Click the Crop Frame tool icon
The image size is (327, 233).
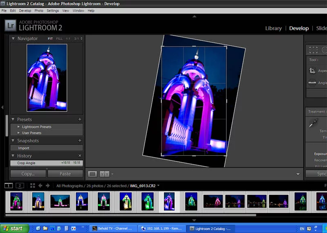[312, 71]
